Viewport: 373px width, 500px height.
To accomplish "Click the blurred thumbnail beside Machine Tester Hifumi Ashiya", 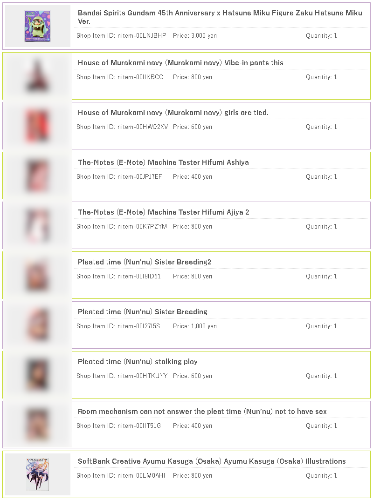I will tap(38, 176).
